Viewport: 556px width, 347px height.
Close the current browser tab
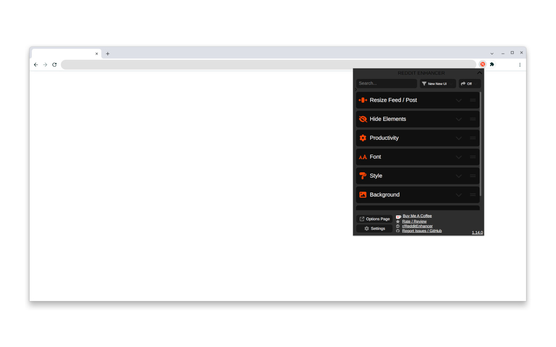pos(96,54)
